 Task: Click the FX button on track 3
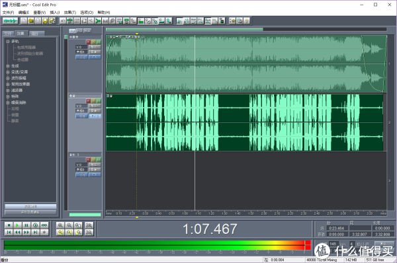click(x=95, y=174)
